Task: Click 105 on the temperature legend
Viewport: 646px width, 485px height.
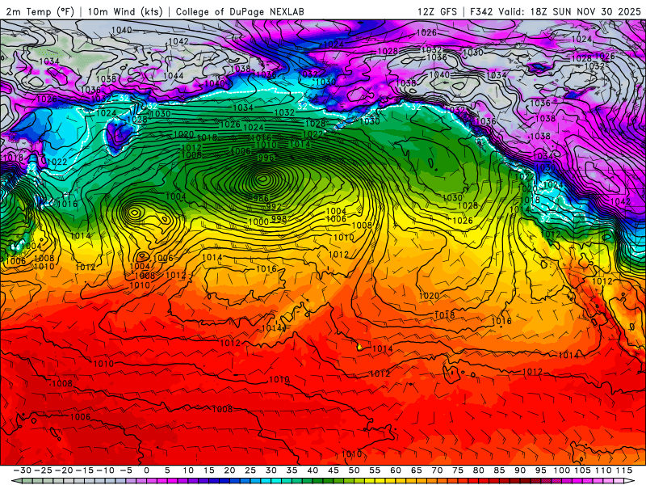Action: (582, 470)
